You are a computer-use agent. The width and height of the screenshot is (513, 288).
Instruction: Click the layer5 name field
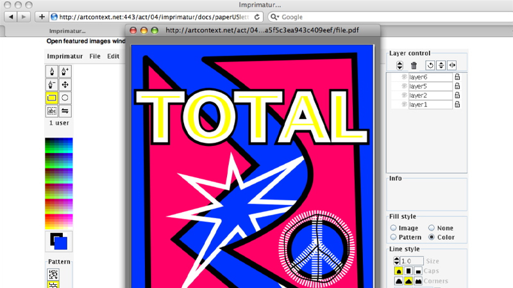coord(430,86)
